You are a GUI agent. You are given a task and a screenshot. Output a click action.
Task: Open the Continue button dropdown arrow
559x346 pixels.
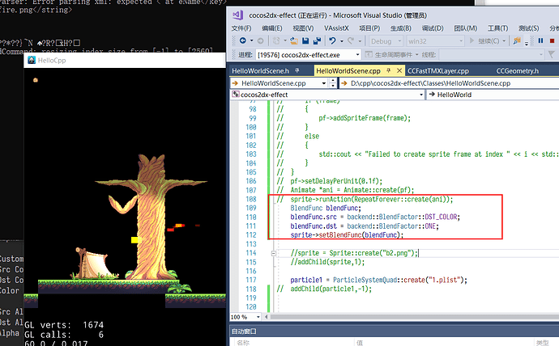click(x=504, y=41)
